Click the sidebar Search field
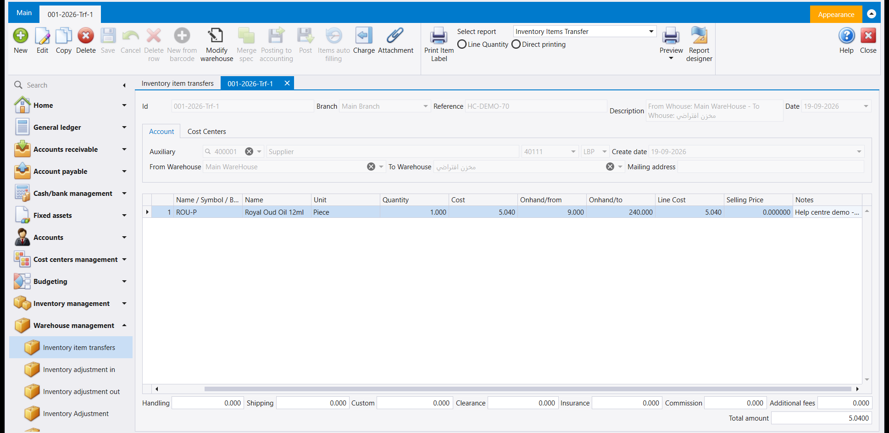This screenshot has width=889, height=433. pyautogui.click(x=69, y=85)
